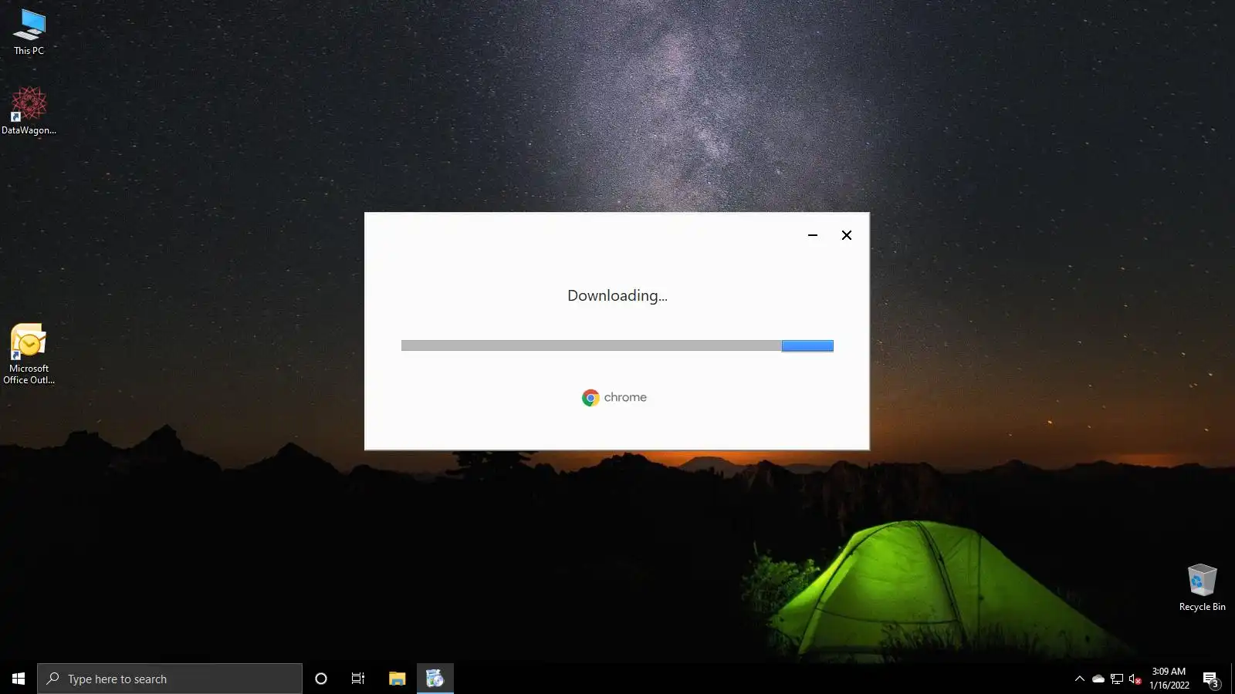Open the Action Center notifications

tap(1210, 679)
